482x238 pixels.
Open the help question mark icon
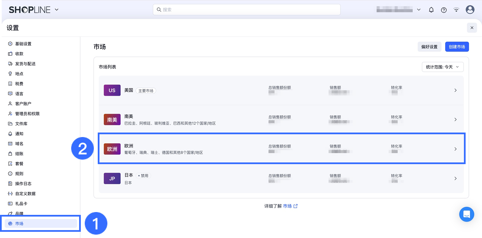click(444, 10)
